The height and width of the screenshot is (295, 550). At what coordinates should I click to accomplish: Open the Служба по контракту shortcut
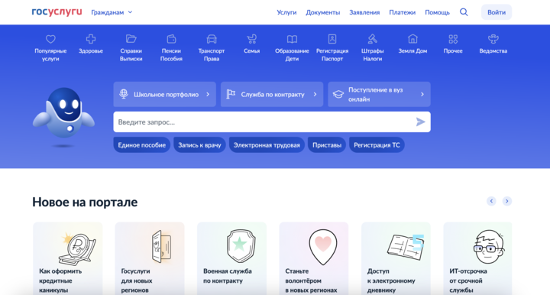pyautogui.click(x=272, y=94)
